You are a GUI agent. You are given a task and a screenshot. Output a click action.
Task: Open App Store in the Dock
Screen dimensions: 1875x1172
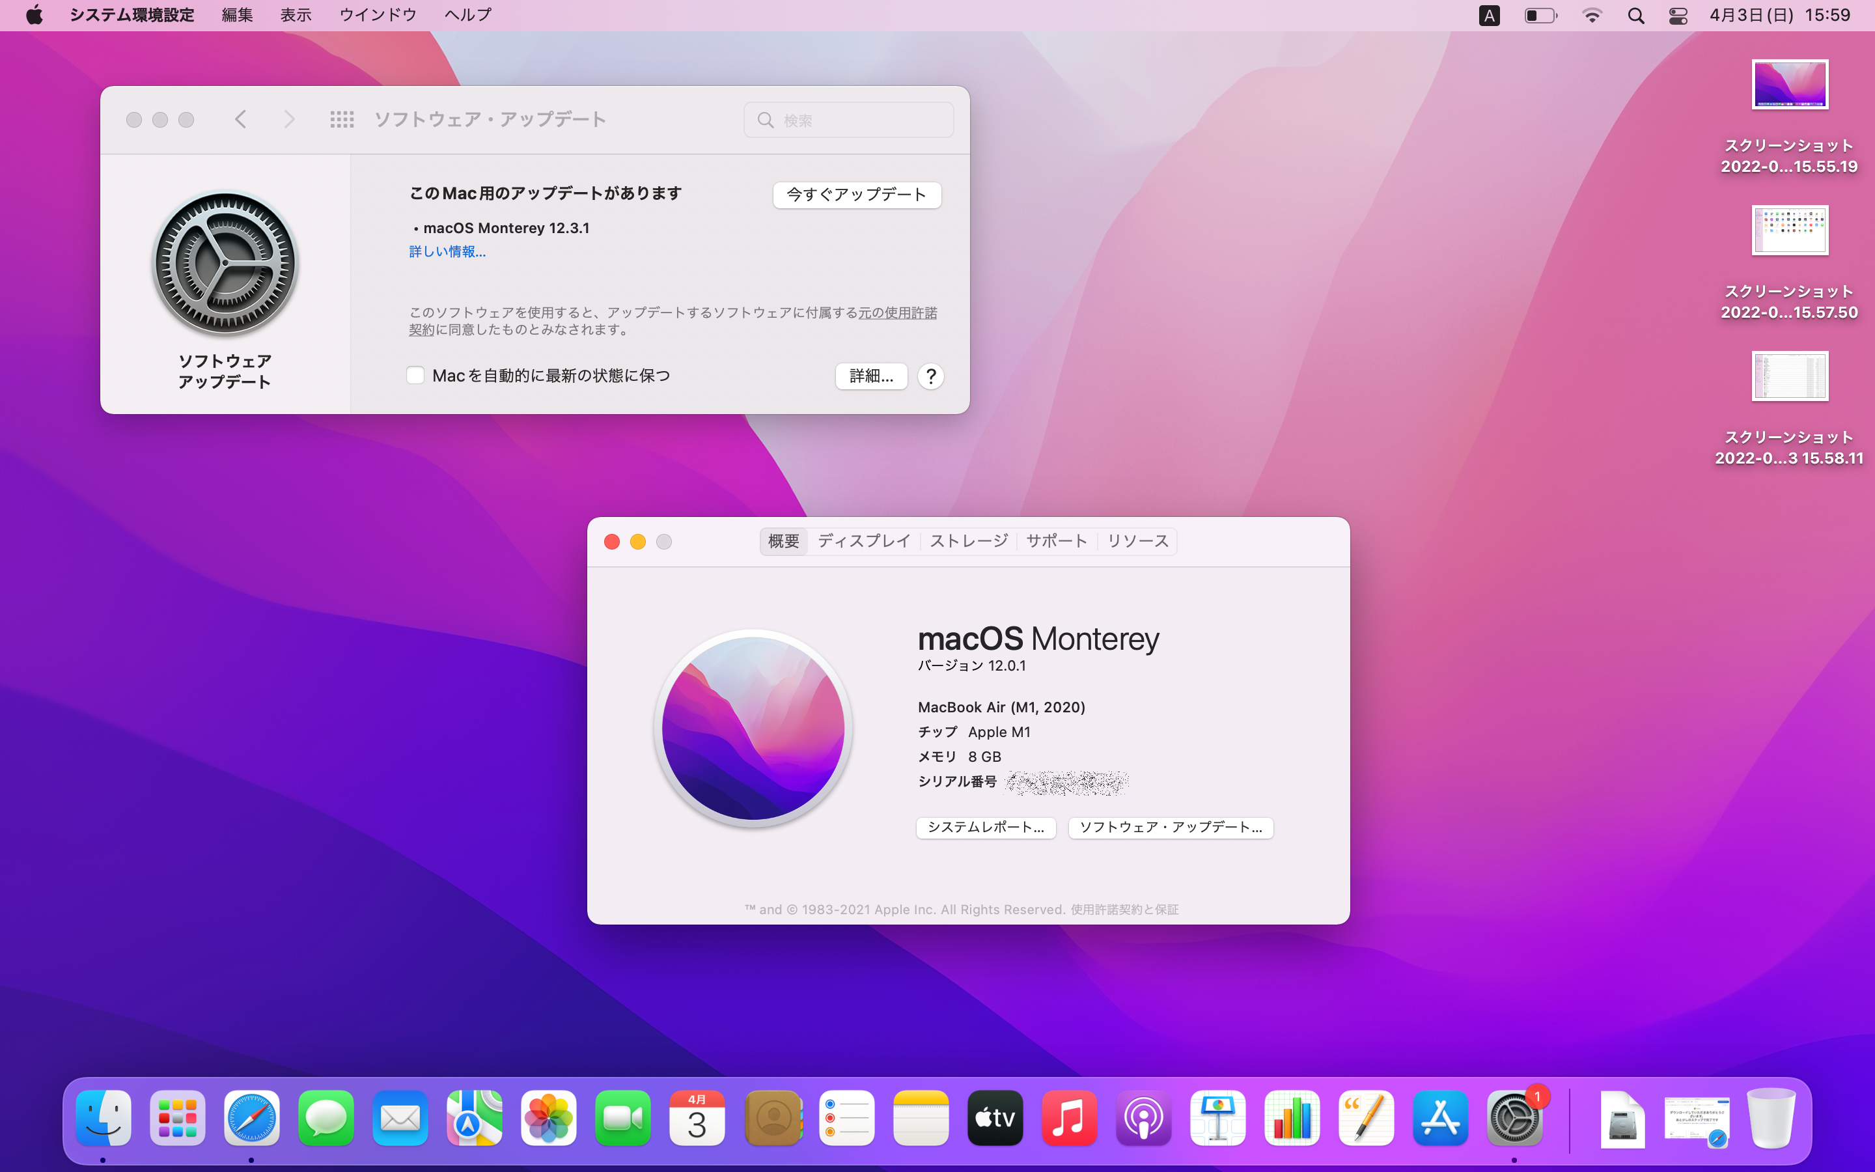1440,1118
